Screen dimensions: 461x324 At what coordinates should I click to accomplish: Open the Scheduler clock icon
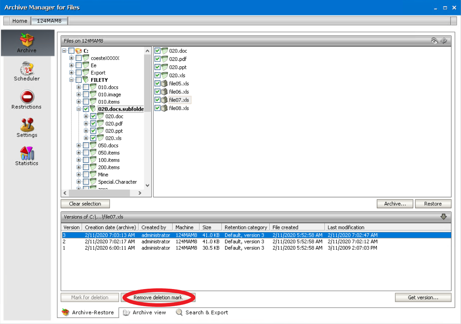tap(27, 68)
